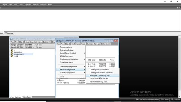Select Heteroskedasticity Tests... option
The height and width of the screenshot is (102, 181).
[x=102, y=82]
